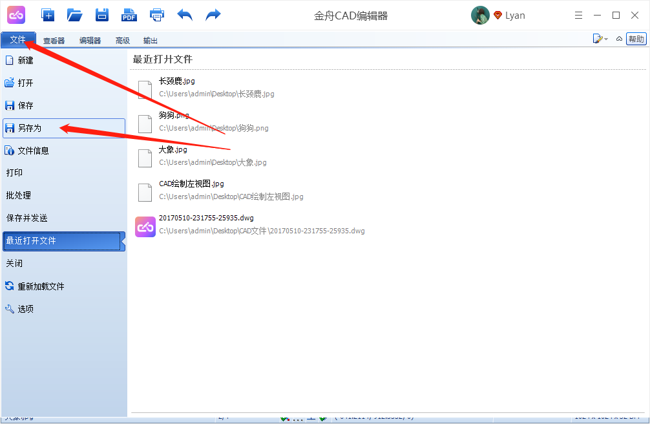Screen dimensions: 650x424
Task: Click the New File icon in the toolbar
Action: [48, 14]
